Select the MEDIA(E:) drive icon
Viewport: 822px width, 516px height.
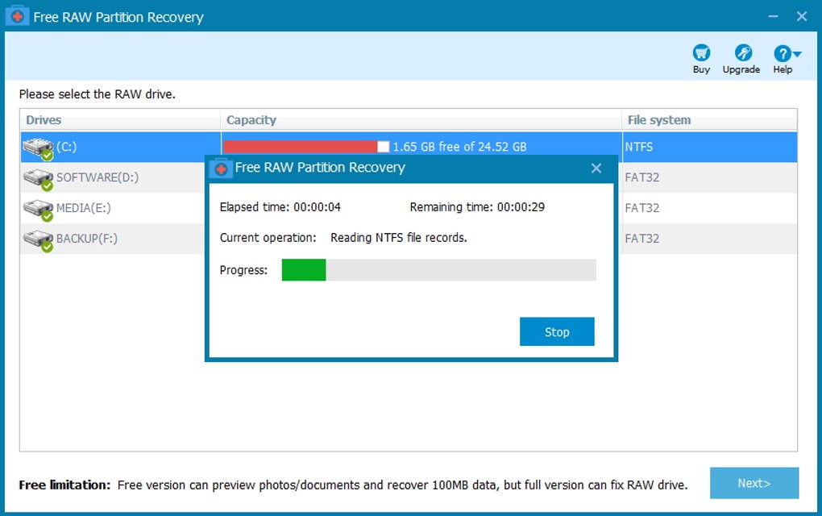(38, 210)
